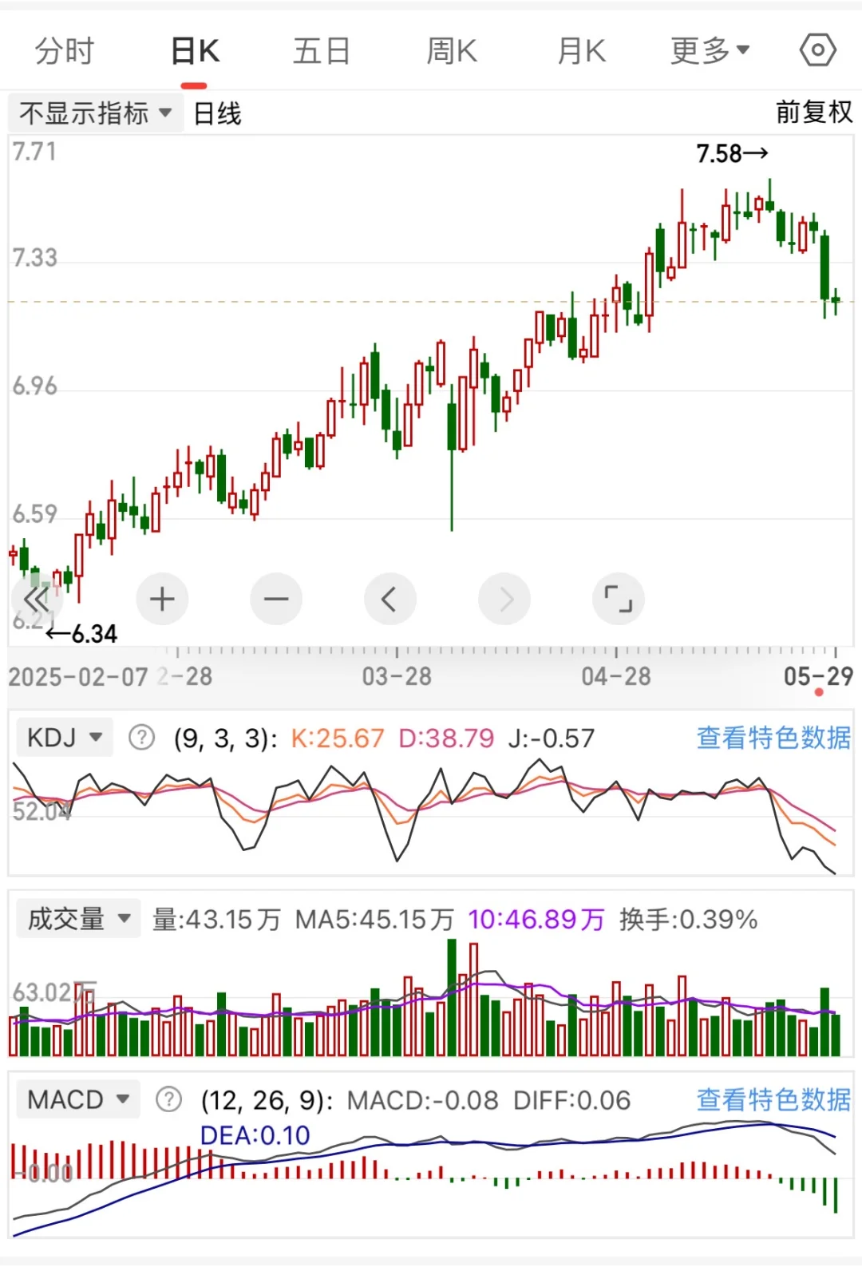Click the J:-0.57 value
The height and width of the screenshot is (1267, 862).
coord(552,738)
